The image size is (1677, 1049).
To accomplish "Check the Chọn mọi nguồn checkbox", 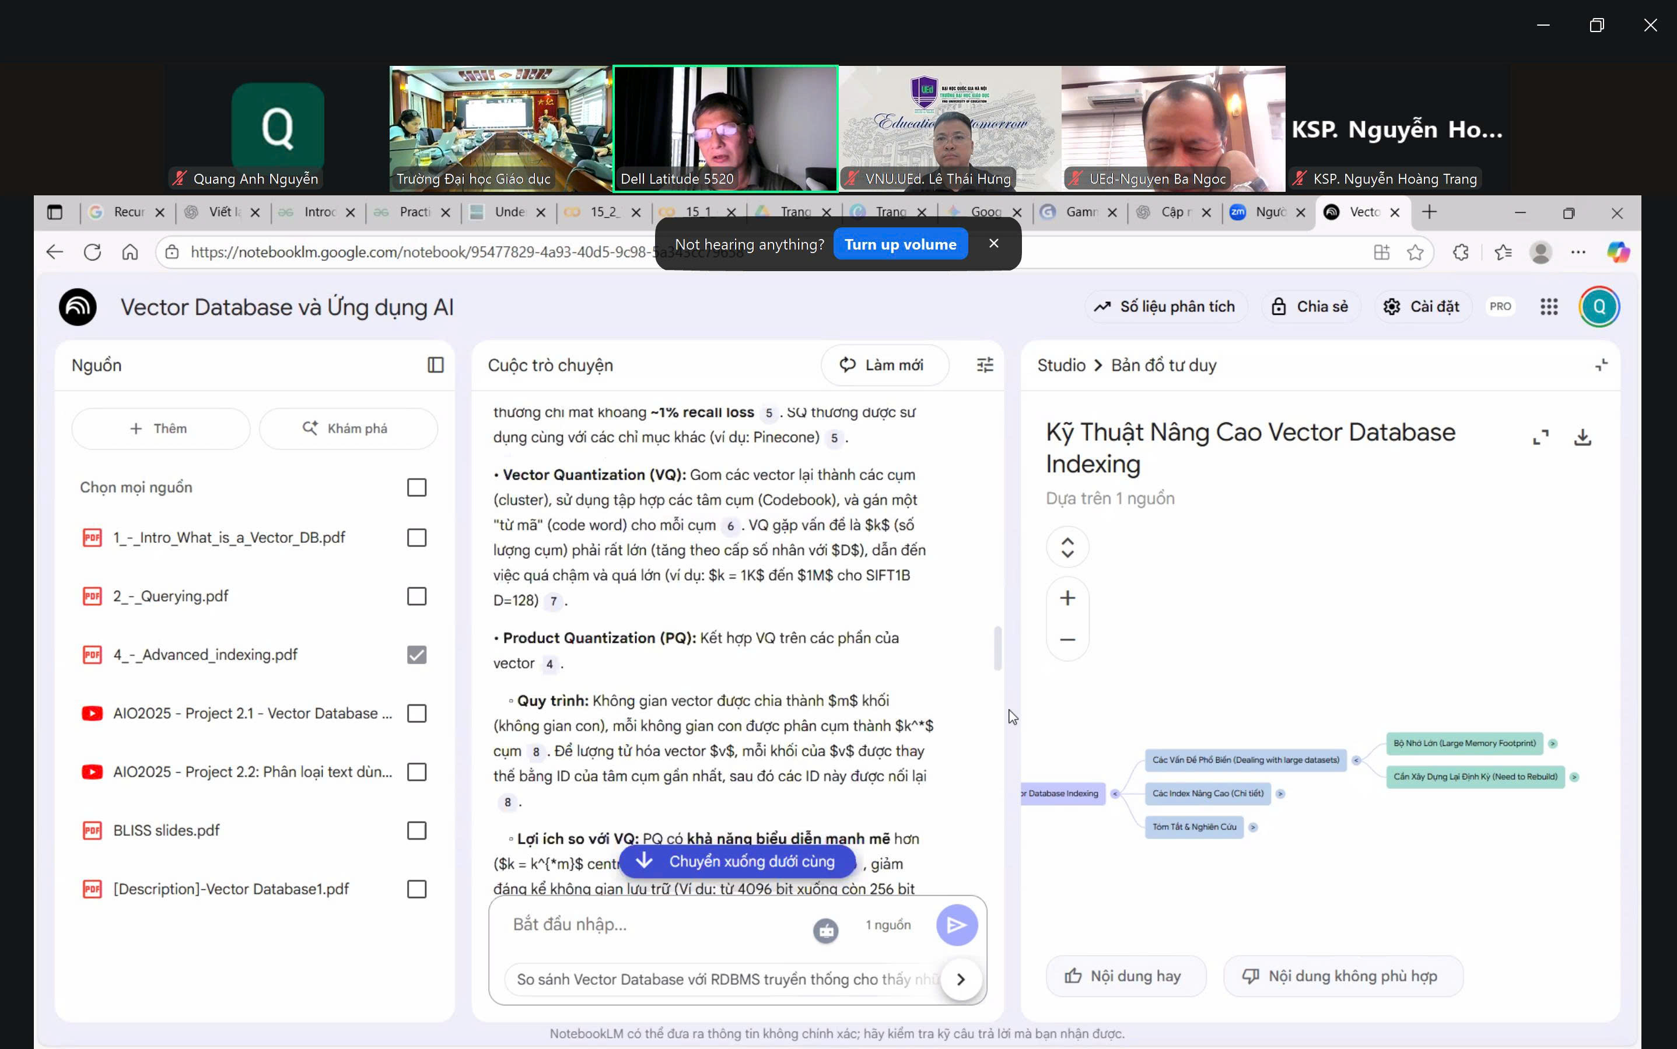I will (x=416, y=487).
